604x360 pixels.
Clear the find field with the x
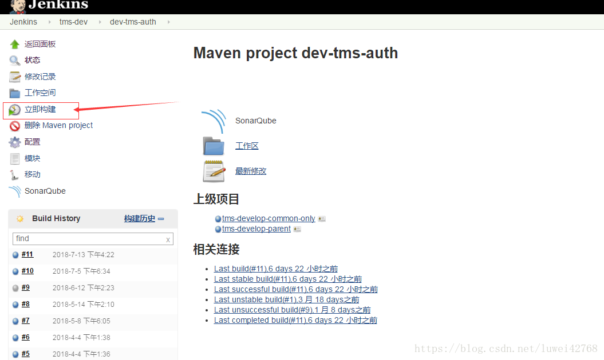168,240
